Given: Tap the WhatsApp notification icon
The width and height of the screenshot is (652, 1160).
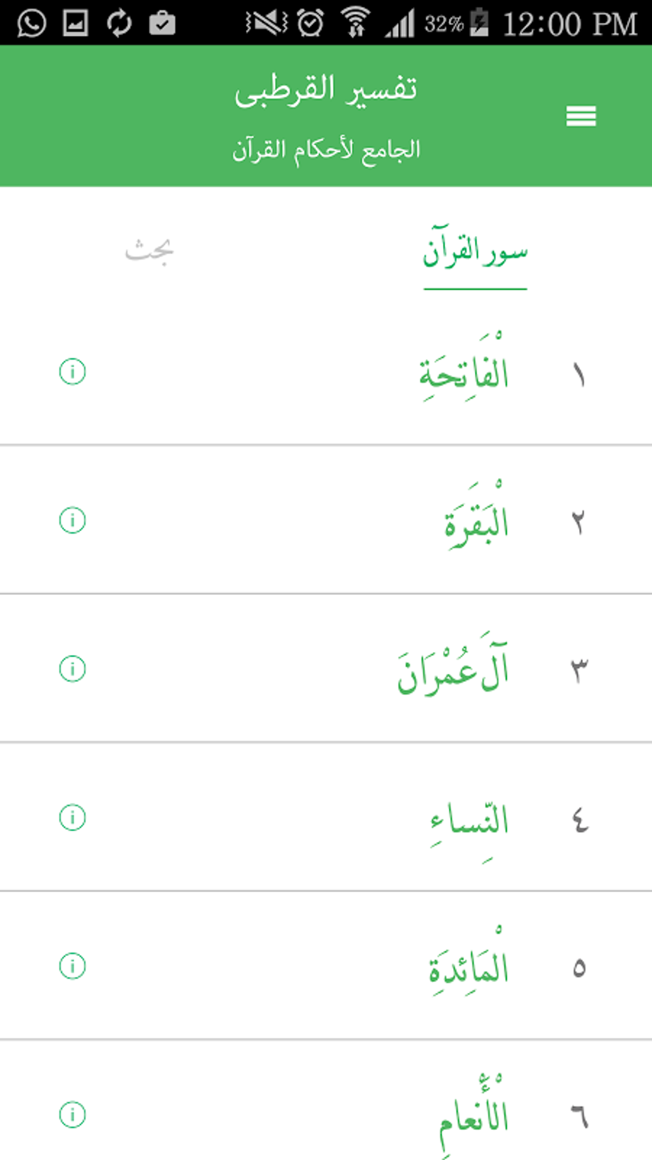Looking at the screenshot, I should click(31, 24).
